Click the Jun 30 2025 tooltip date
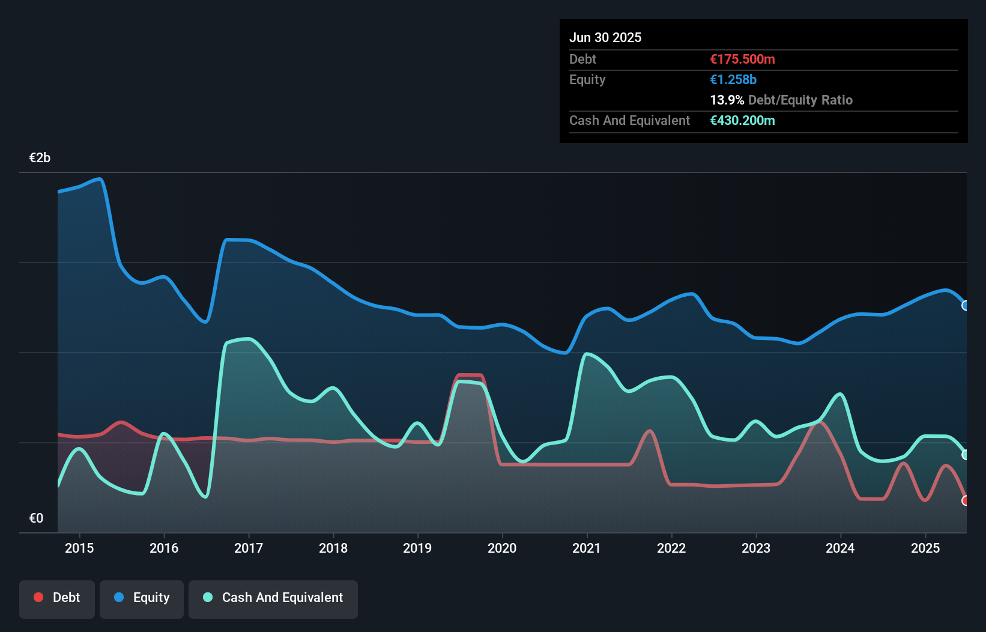The height and width of the screenshot is (632, 986). (605, 38)
